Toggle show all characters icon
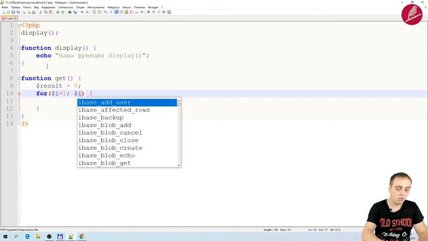428x241 pixels. pyautogui.click(x=111, y=12)
